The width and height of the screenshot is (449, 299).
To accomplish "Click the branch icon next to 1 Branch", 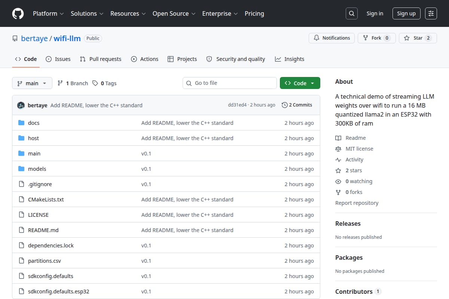I will coord(60,83).
